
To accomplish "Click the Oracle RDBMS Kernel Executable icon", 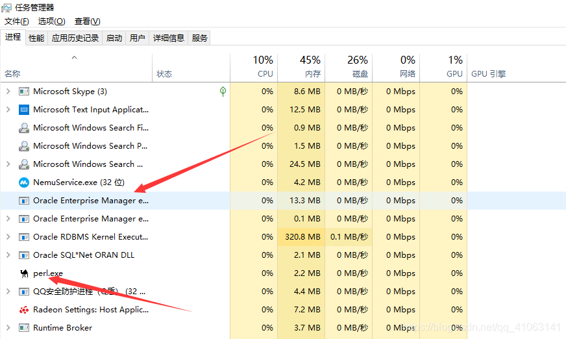I will [x=24, y=237].
